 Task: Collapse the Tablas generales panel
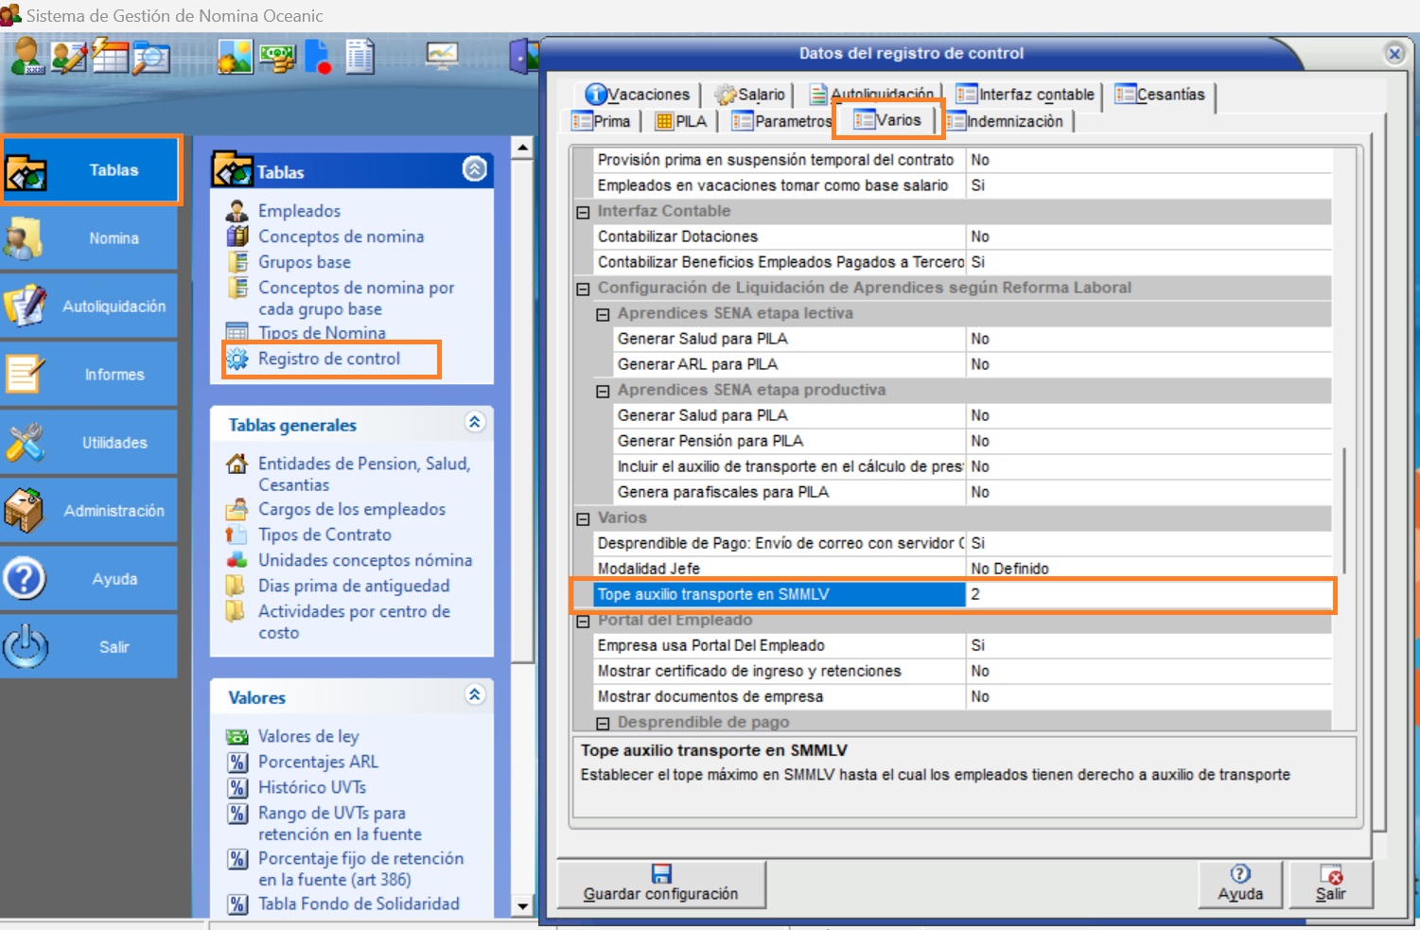tap(475, 422)
